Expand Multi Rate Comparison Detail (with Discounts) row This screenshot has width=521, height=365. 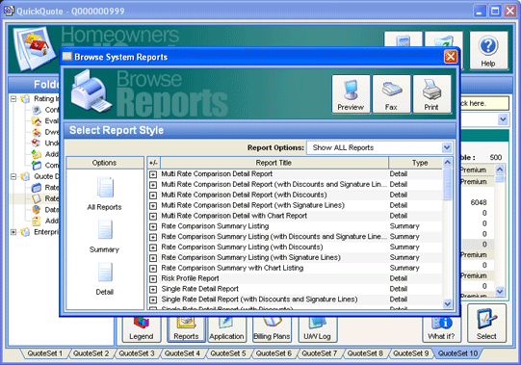coord(153,196)
